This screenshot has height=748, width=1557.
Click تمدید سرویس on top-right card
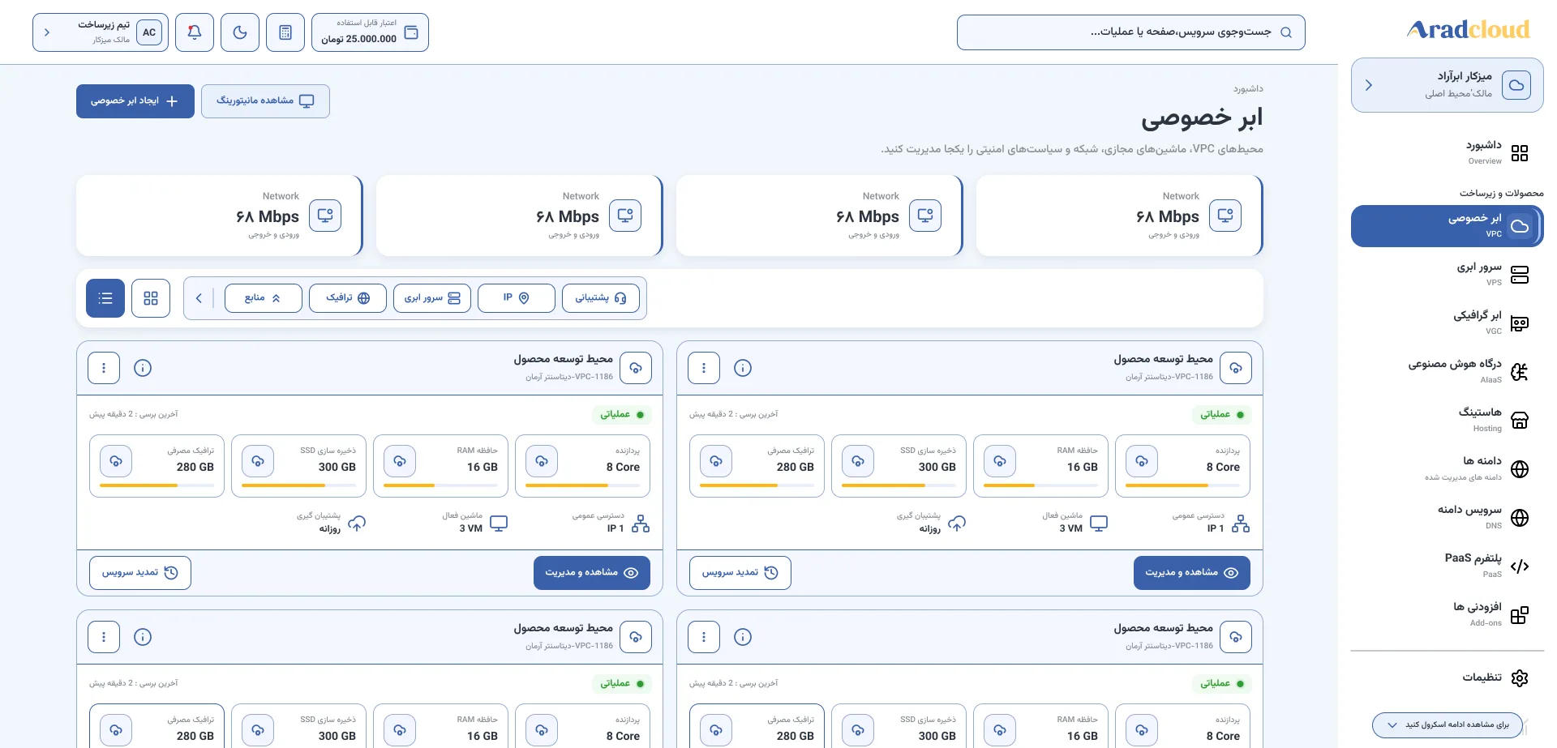(x=740, y=573)
